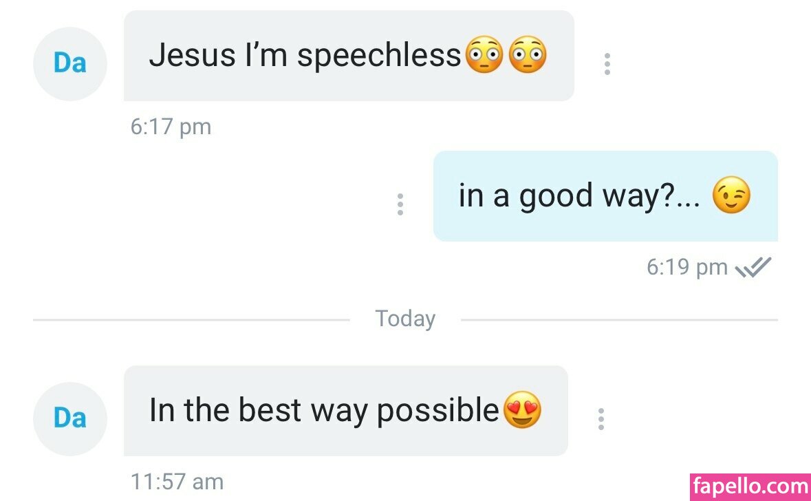Open more options for "In the best way possible"
The height and width of the screenshot is (501, 811).
601,419
